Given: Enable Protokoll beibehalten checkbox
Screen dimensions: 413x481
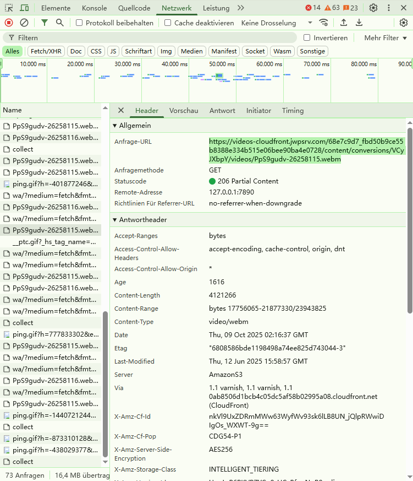Looking at the screenshot, I should coord(79,23).
